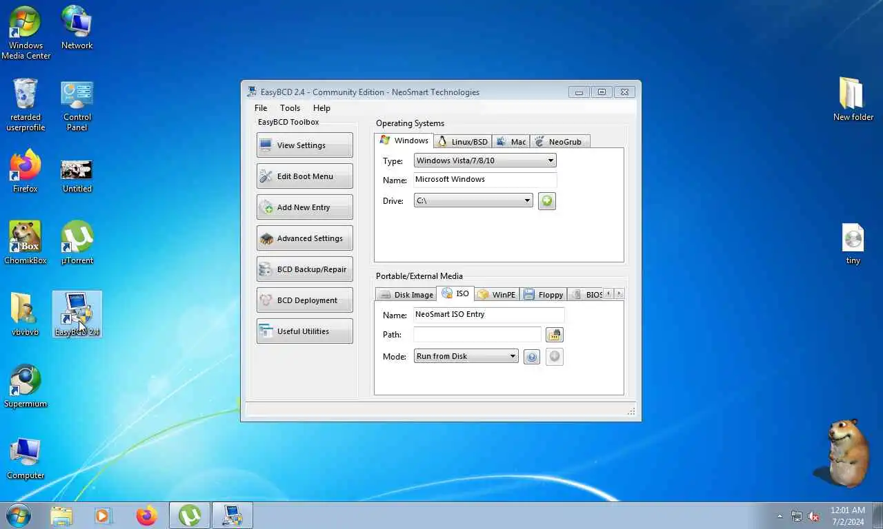Open Windows Explorer from taskbar
Screen dimensions: 883x529
61,515
